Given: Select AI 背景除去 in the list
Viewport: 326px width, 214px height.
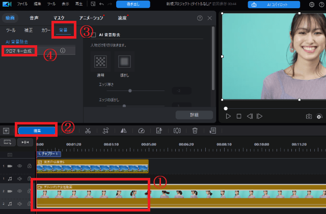Looking at the screenshot, I should point(17,42).
